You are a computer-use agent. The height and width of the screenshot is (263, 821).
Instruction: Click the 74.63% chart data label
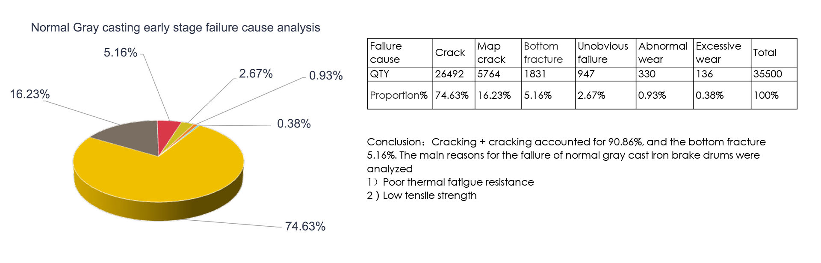point(305,226)
